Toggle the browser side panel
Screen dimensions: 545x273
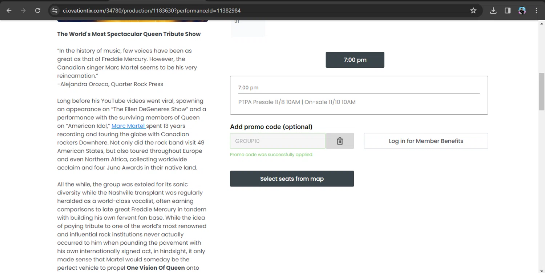508,10
